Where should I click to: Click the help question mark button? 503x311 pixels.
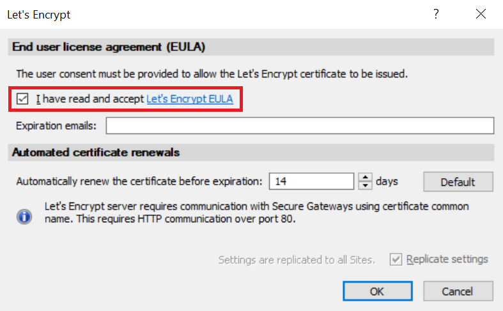pos(437,14)
